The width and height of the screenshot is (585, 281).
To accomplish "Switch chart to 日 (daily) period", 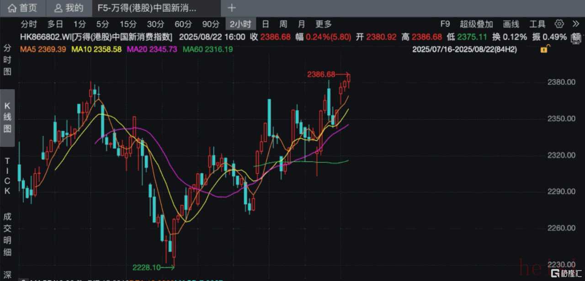I will (266, 24).
